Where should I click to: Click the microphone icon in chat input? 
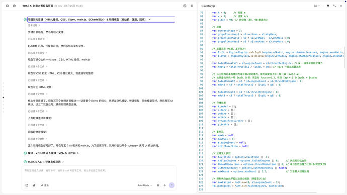158,185
